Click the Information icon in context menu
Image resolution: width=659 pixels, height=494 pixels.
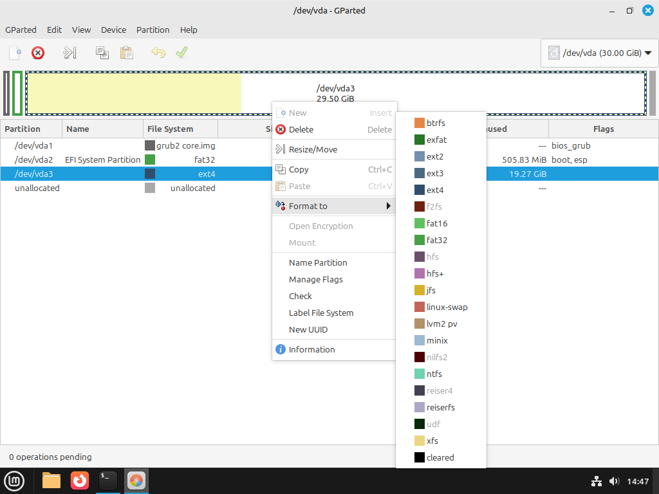coord(281,349)
